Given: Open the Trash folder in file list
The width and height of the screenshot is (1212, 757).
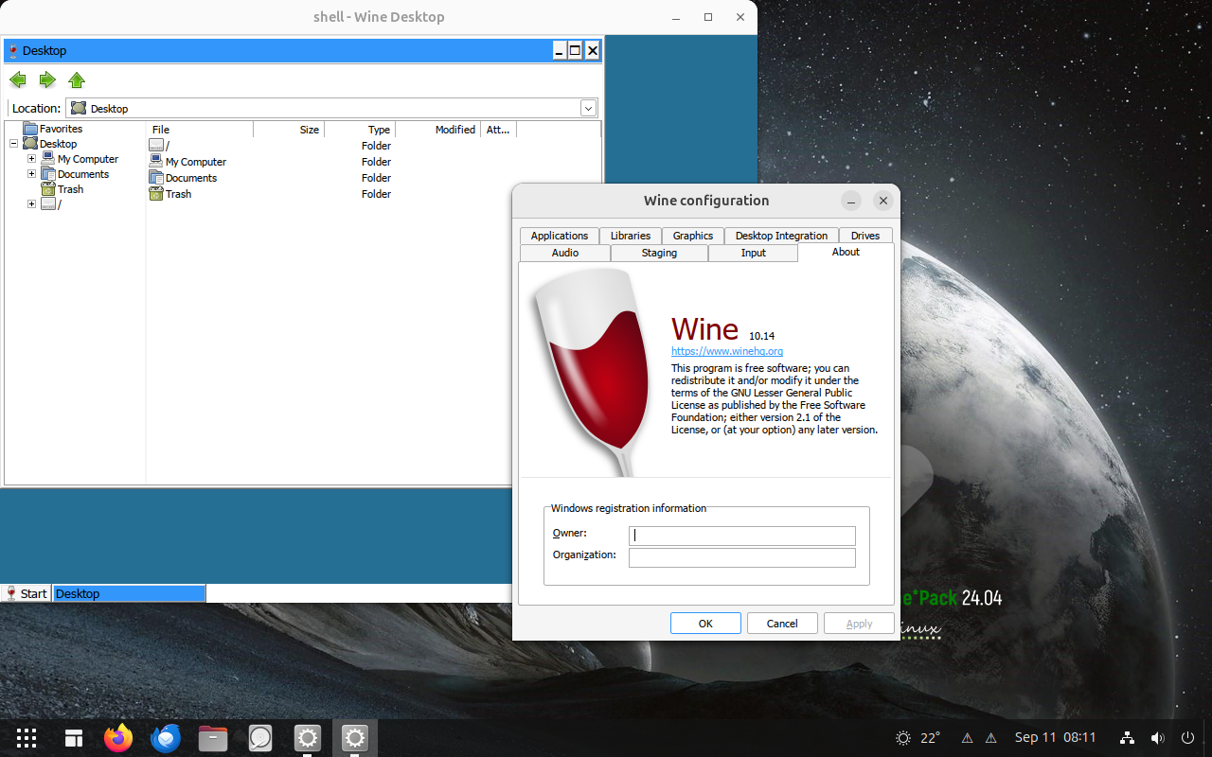Looking at the screenshot, I should (x=178, y=194).
